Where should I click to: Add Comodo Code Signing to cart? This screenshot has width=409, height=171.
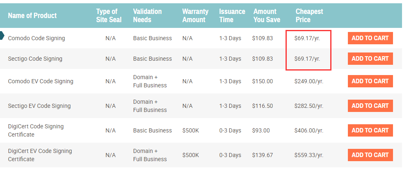(x=370, y=38)
